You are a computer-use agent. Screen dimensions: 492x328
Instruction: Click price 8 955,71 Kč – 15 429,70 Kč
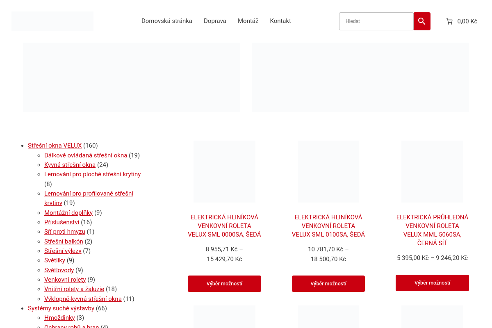pos(224,254)
